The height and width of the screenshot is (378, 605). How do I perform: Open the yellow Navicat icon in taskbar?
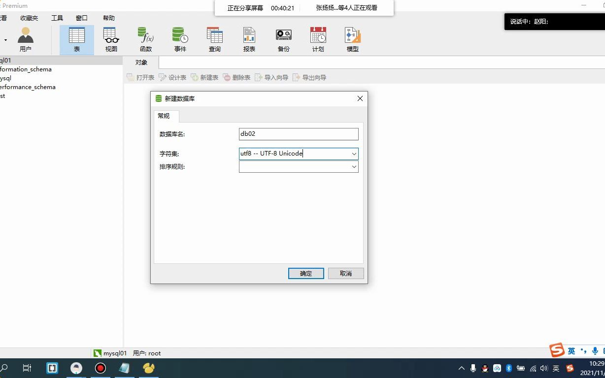click(149, 368)
